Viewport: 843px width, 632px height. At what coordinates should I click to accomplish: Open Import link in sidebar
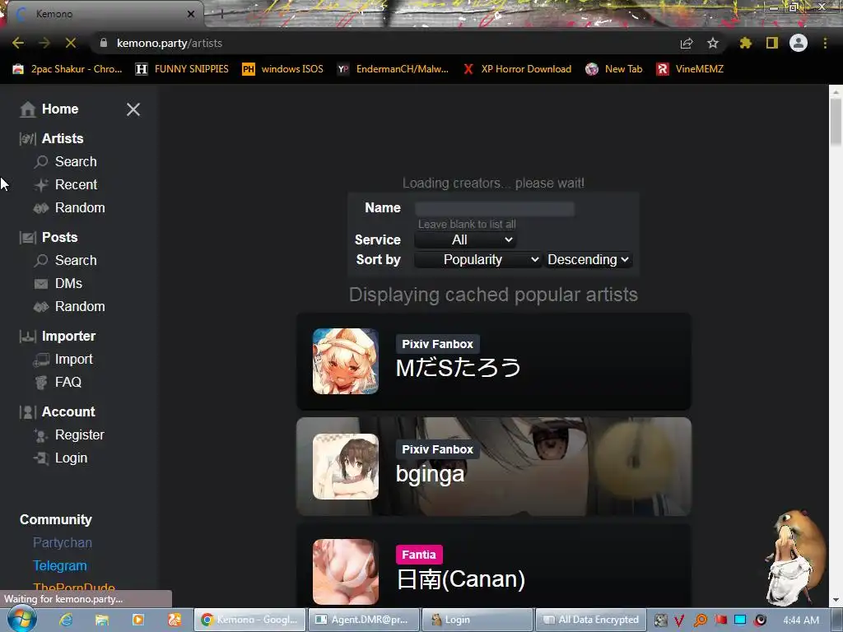[73, 360]
